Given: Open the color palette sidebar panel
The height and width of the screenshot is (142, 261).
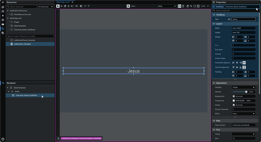Looking at the screenshot, I should tap(3, 20).
